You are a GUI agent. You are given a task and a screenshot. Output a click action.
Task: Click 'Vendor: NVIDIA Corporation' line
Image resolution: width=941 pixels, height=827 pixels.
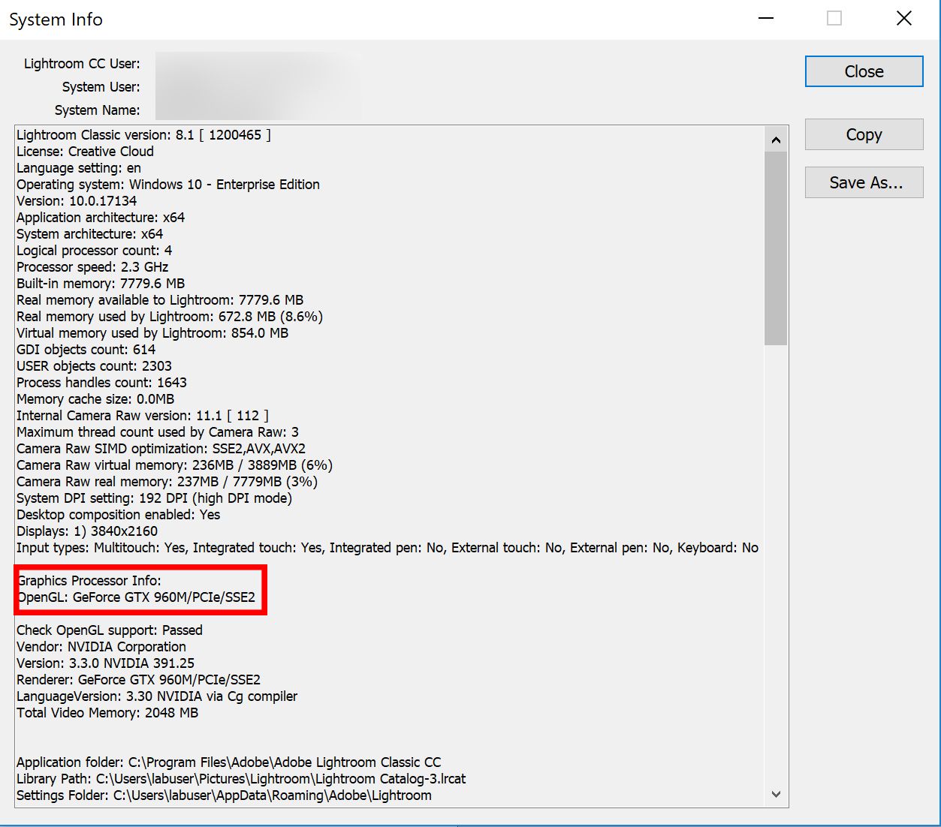click(x=101, y=647)
